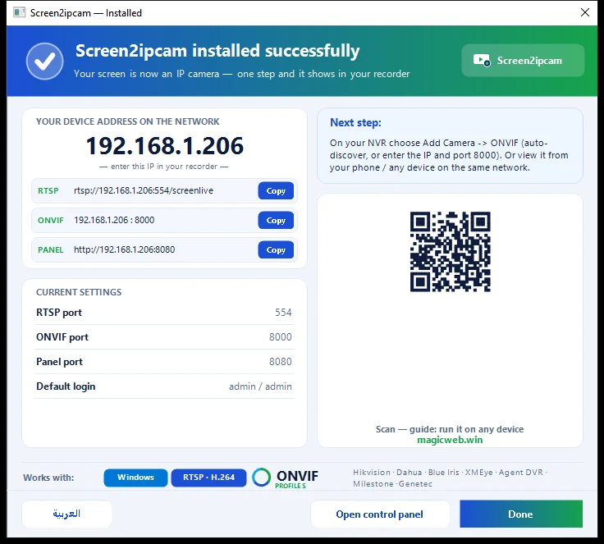Viewport: 604px width, 544px height.
Task: Click the 'enter this IP in your recorder' hint
Action: coord(163,167)
